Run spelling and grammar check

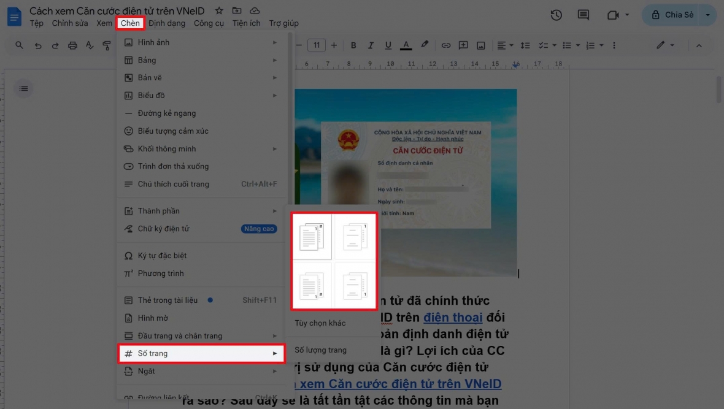click(x=90, y=45)
